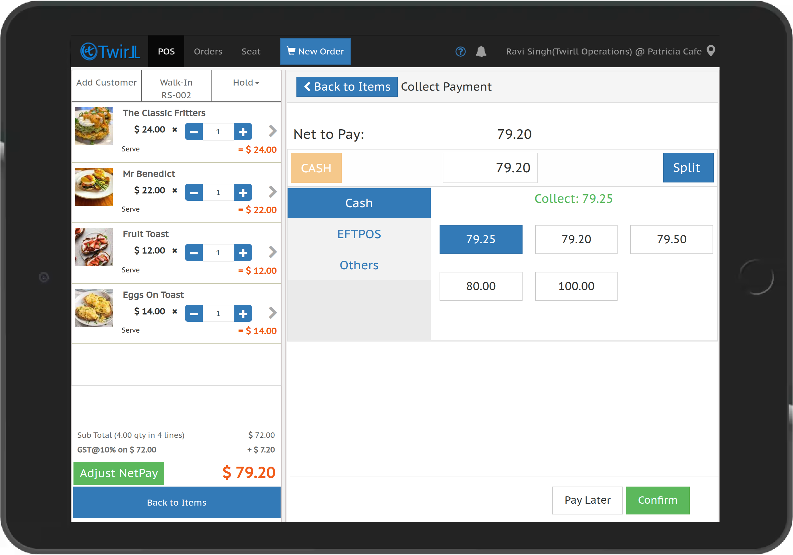Click the help question mark icon
This screenshot has width=793, height=555.
460,52
